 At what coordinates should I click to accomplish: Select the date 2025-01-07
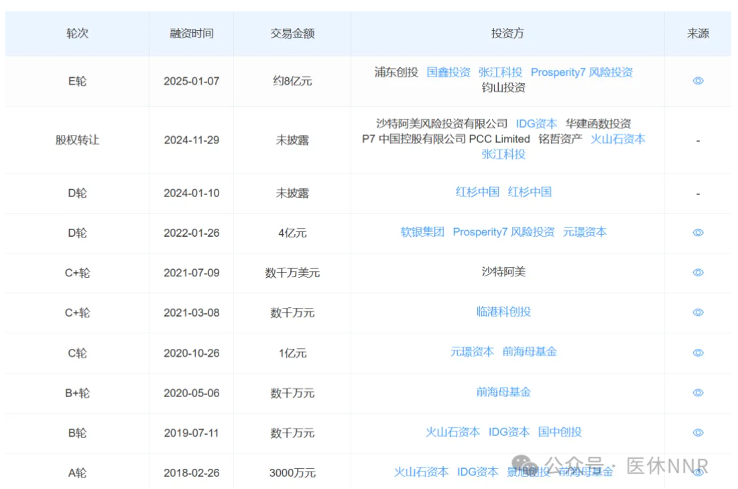click(x=192, y=81)
